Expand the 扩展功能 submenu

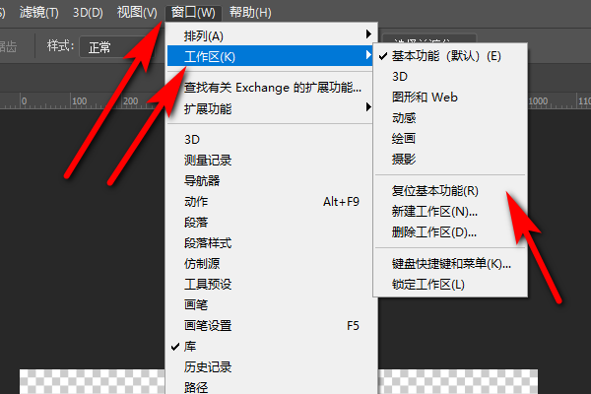point(271,109)
